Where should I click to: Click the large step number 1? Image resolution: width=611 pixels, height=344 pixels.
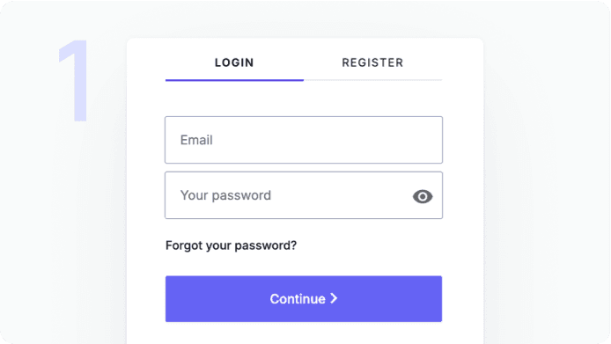click(74, 81)
